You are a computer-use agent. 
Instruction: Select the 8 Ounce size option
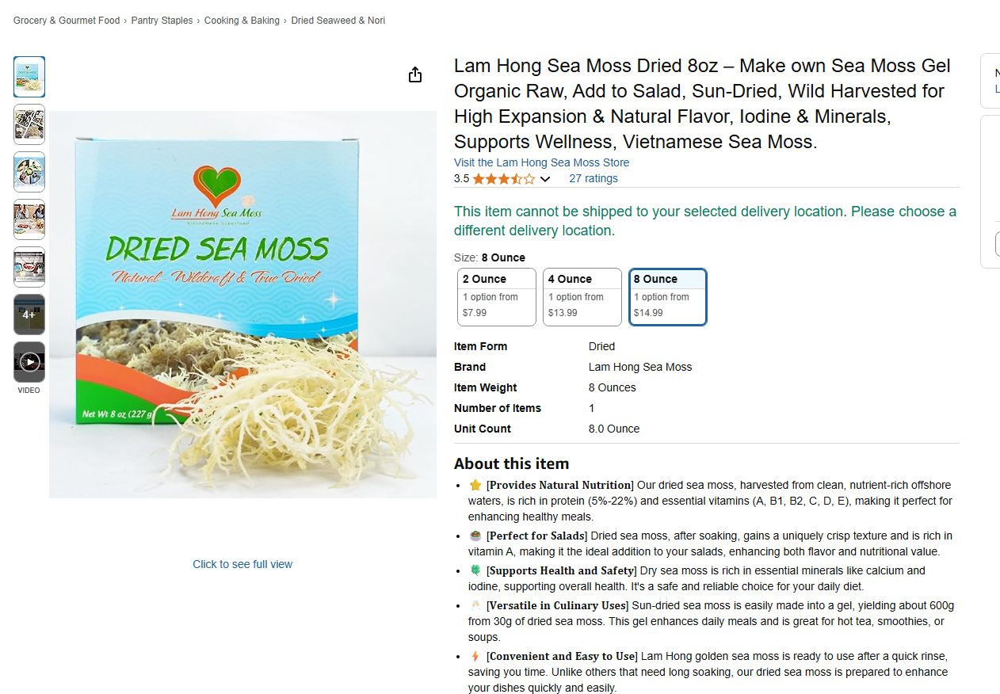(668, 297)
